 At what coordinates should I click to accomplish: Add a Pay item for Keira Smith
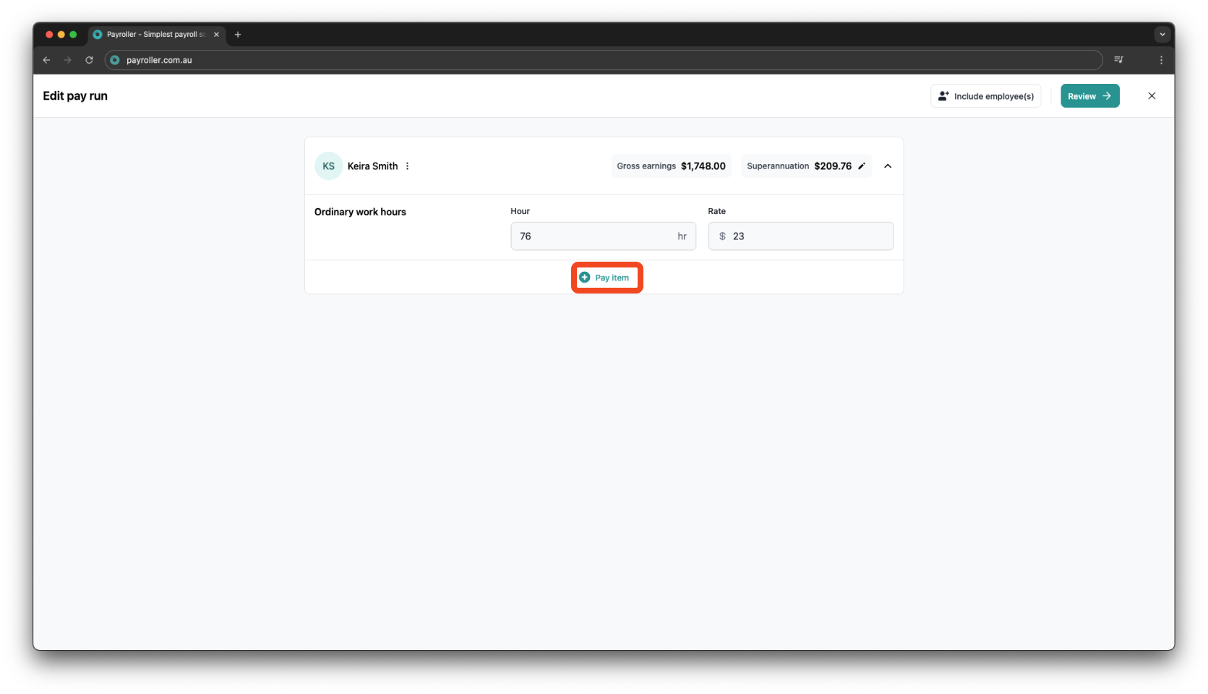[607, 277]
